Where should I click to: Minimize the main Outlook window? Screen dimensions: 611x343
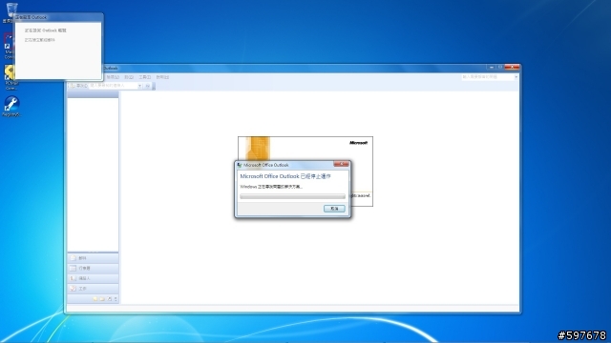(x=492, y=68)
